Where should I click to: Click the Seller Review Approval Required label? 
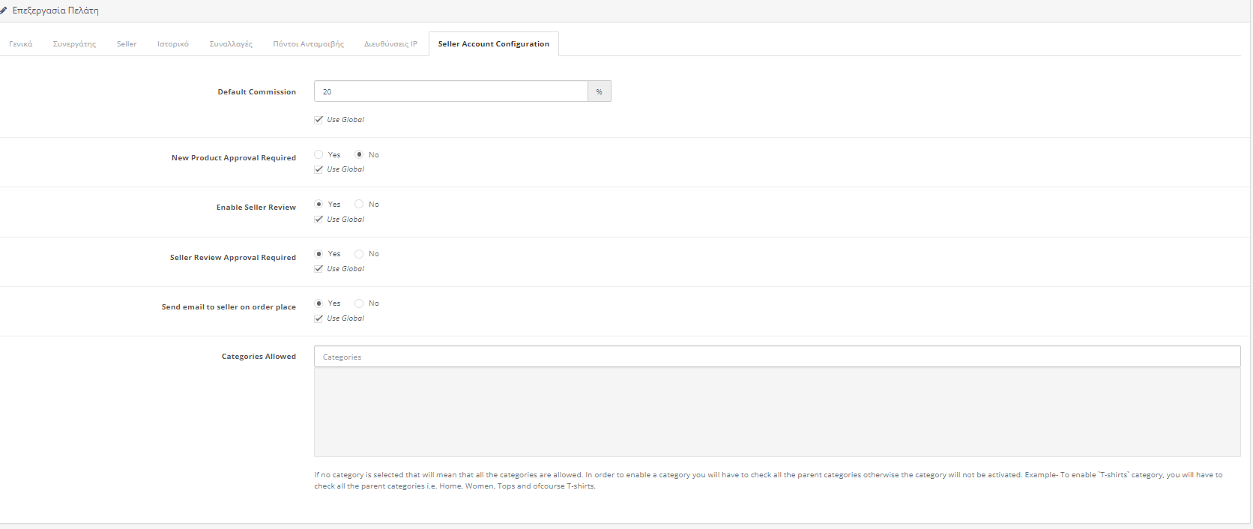[233, 258]
